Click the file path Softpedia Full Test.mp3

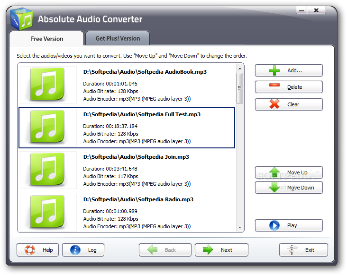tap(142, 114)
